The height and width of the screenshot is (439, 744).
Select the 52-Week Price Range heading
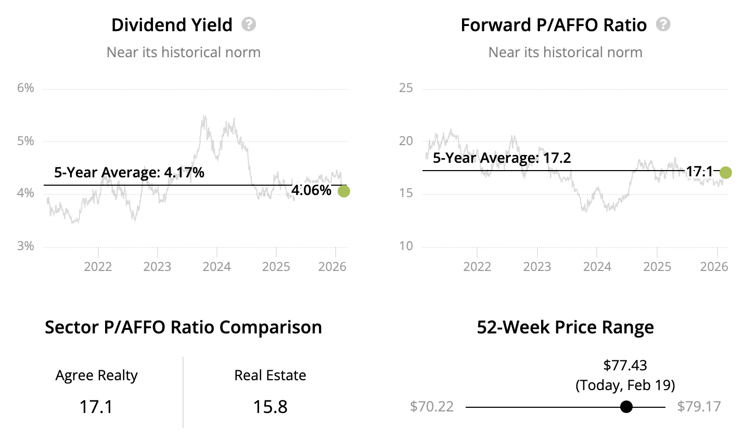[565, 327]
